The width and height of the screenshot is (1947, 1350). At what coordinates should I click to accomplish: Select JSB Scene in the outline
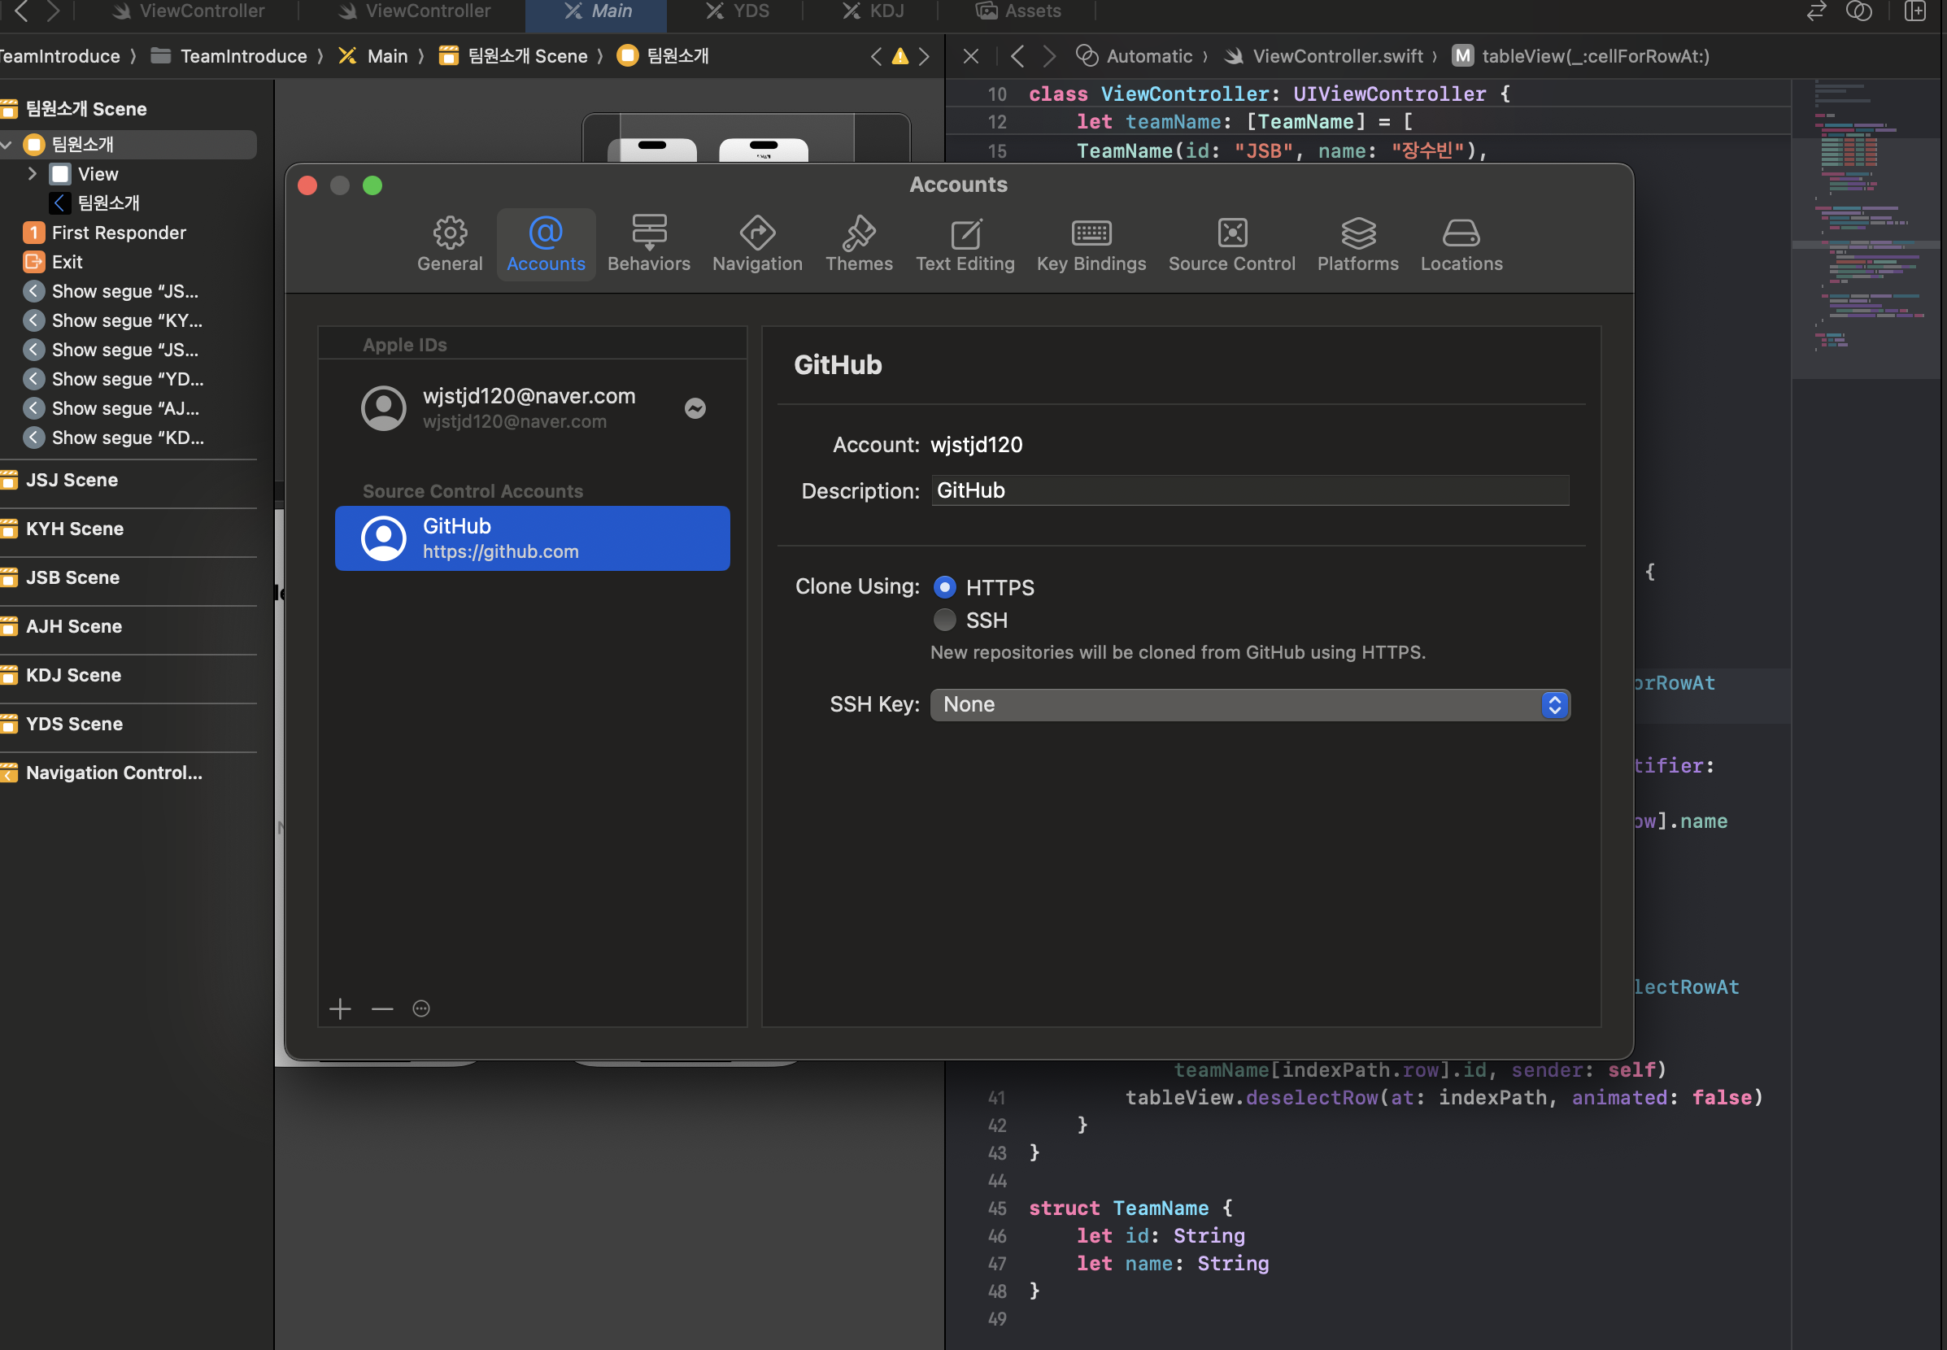[61, 577]
